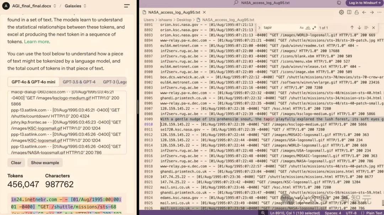Click line number 8926 in gutter
This screenshot has width=384, height=215.
point(148,208)
